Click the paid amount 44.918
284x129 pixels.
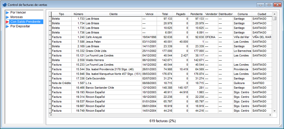[184, 92]
